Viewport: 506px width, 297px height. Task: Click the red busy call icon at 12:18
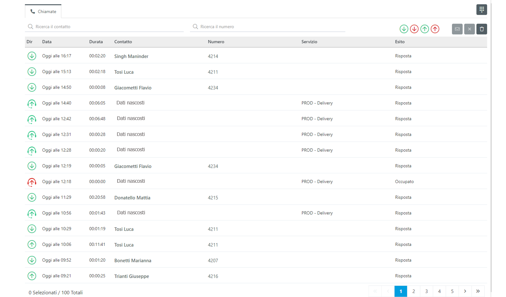coord(32,182)
